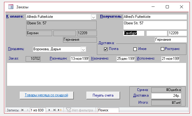Click the Продавец label
The image size is (192, 116).
(16, 49)
